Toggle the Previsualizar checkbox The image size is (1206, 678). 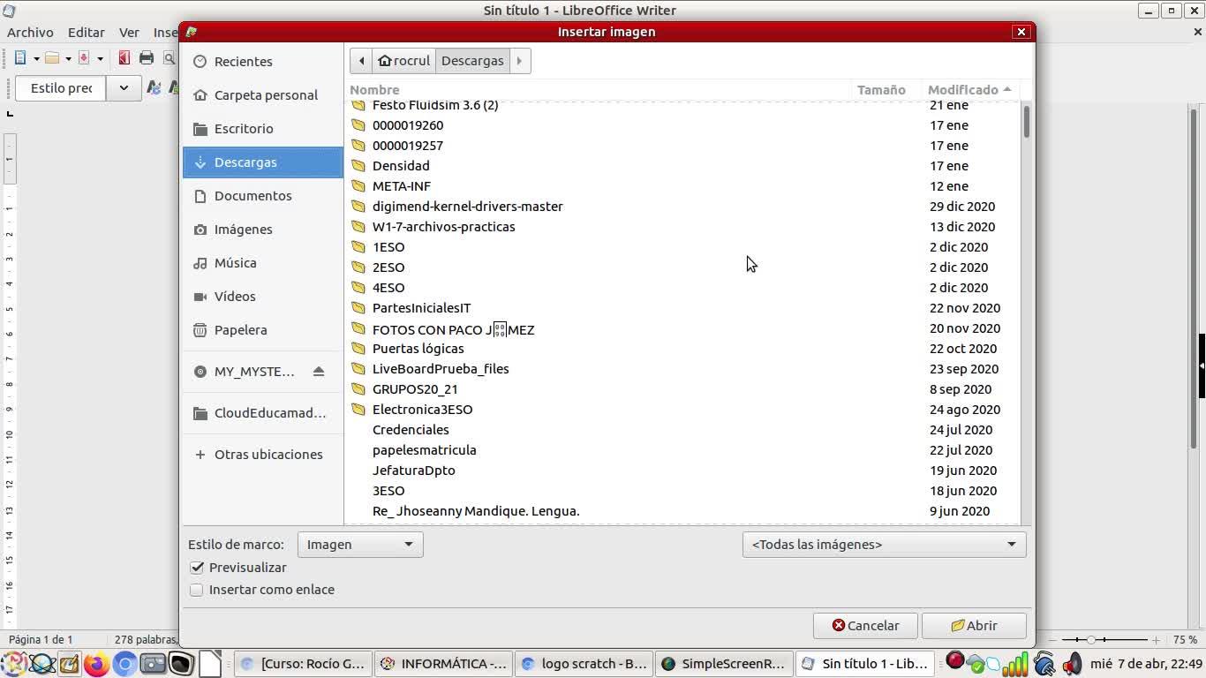point(197,568)
